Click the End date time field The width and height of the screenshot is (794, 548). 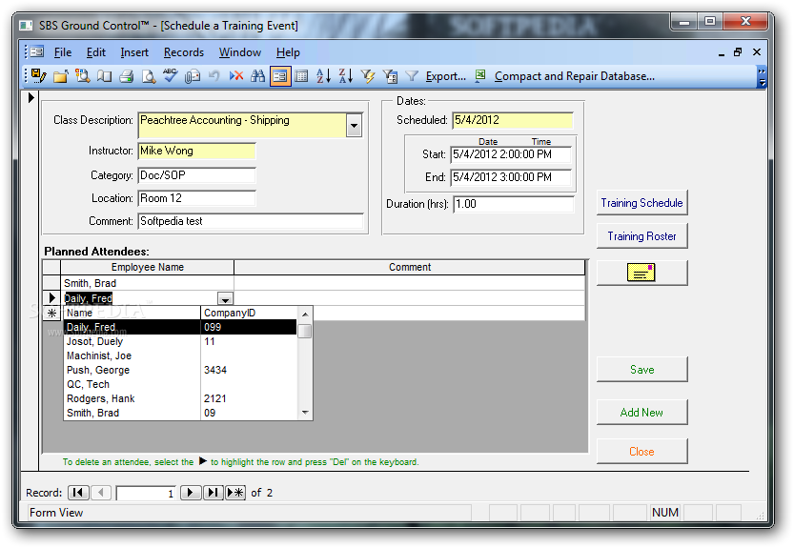point(511,177)
